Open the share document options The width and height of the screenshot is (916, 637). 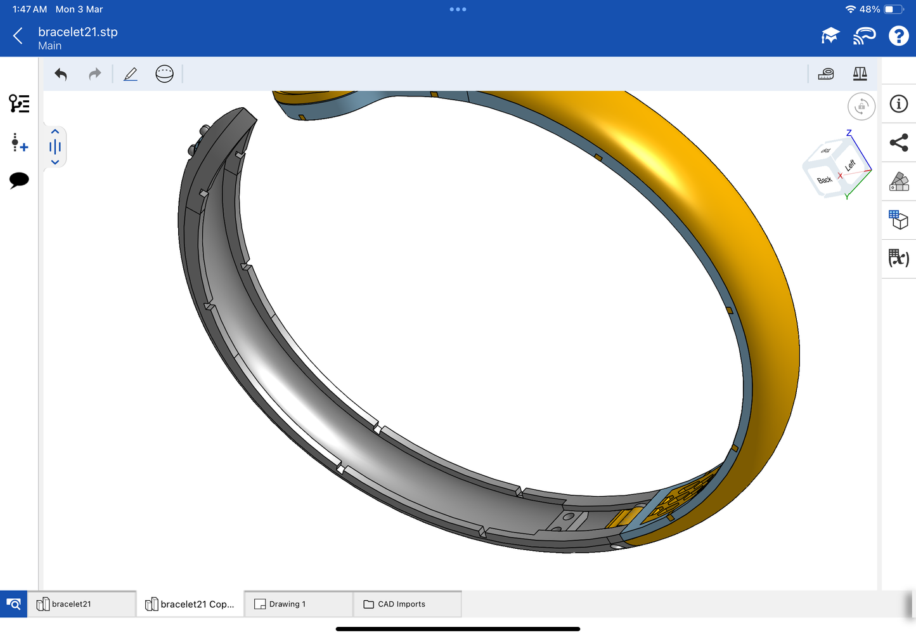pyautogui.click(x=898, y=143)
